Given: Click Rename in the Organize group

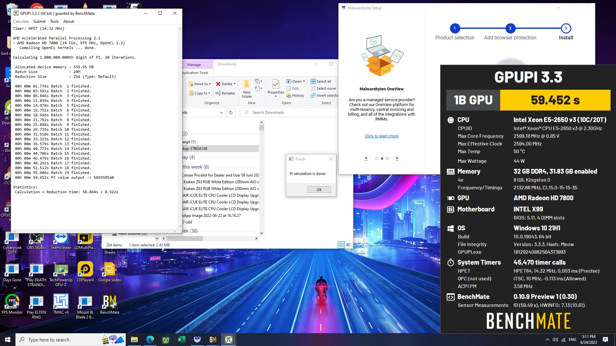Looking at the screenshot, I should pyautogui.click(x=225, y=93).
